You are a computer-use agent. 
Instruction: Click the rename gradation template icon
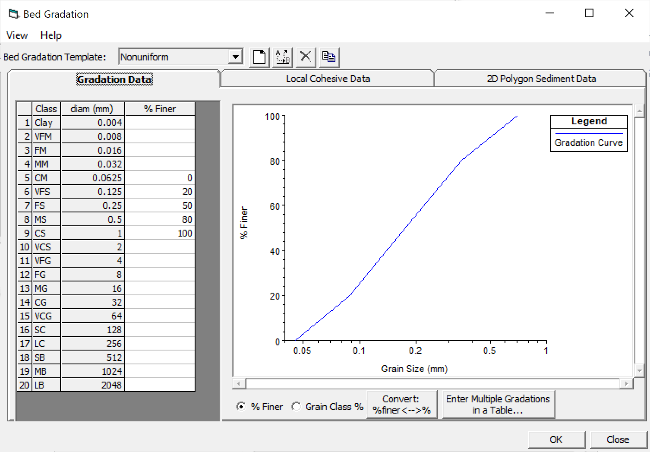coord(283,57)
